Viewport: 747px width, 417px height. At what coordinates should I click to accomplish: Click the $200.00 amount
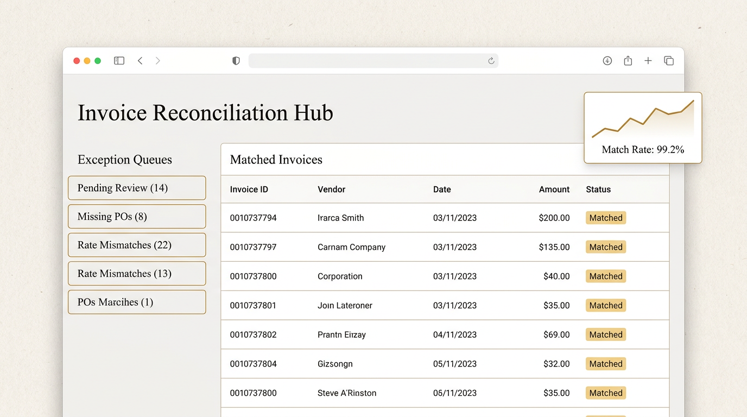554,218
